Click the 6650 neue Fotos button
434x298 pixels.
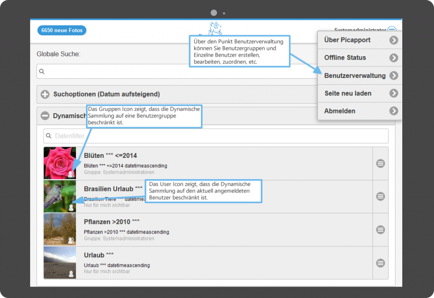62,30
